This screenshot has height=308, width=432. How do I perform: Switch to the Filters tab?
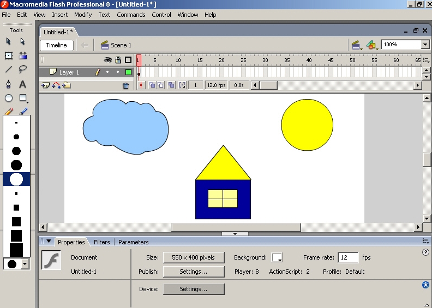click(101, 242)
